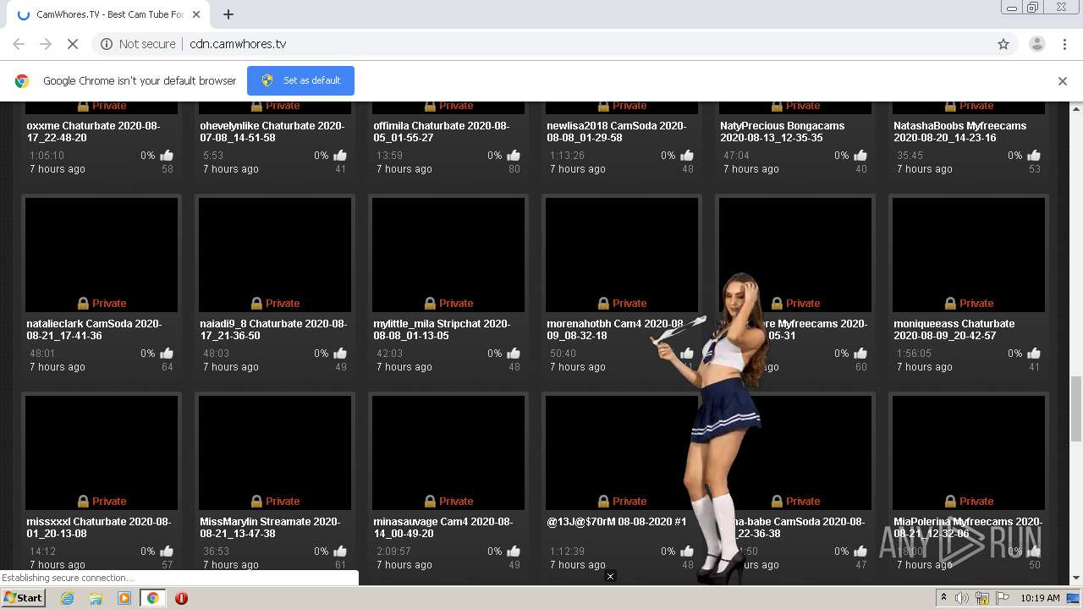This screenshot has width=1083, height=609.
Task: Click the taskbar clock showing 10:19 AM
Action: 1040,598
